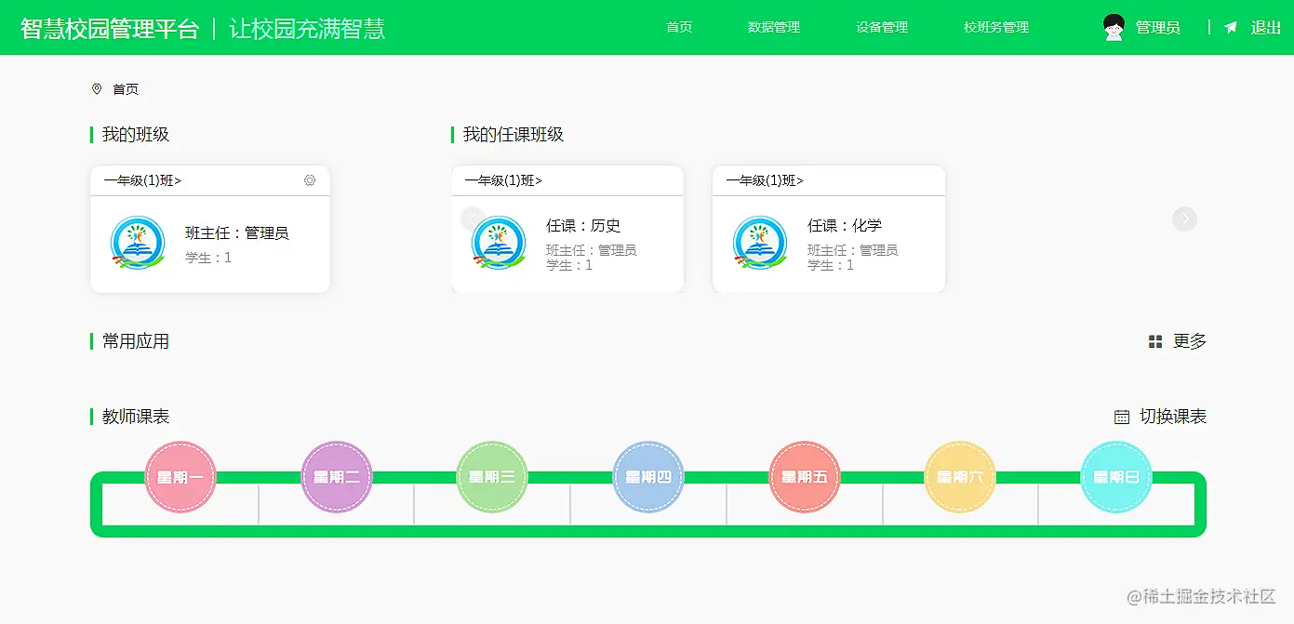Click the school logo on the 历史 class card

(x=499, y=244)
